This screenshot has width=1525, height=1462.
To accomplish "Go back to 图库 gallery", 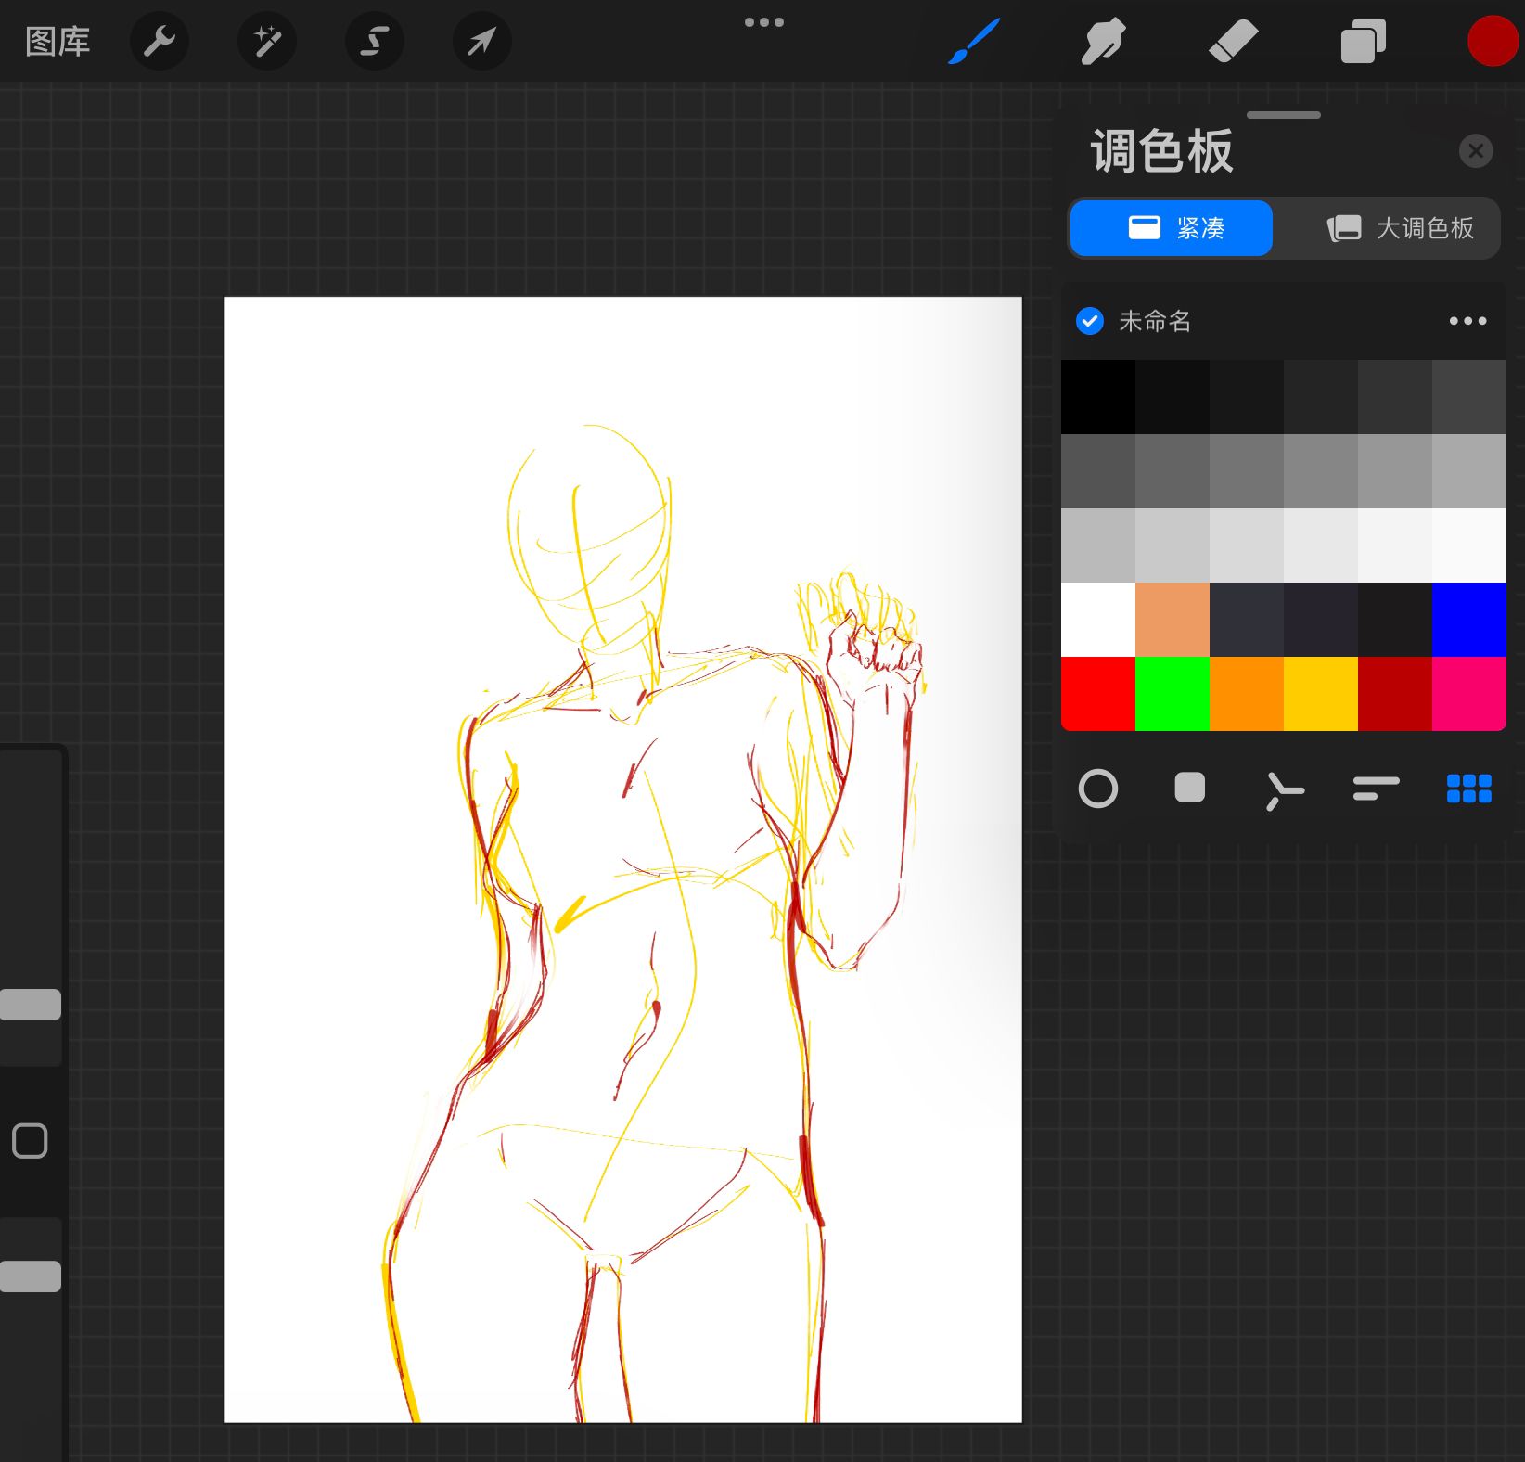I will click(x=58, y=42).
